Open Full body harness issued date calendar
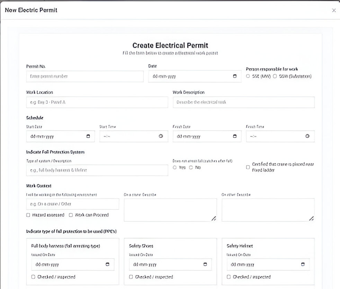This screenshot has height=289, width=340. click(x=107, y=264)
